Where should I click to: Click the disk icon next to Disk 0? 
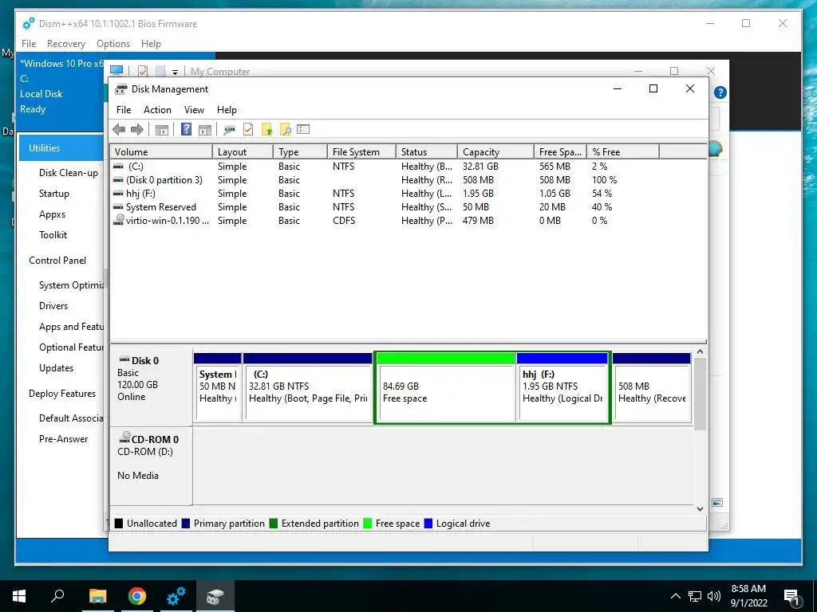(124, 359)
